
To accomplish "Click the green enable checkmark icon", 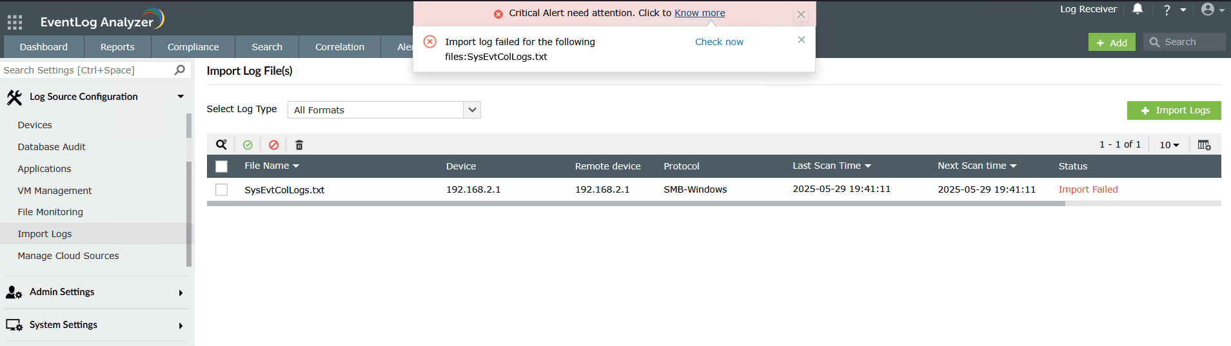I will click(248, 145).
